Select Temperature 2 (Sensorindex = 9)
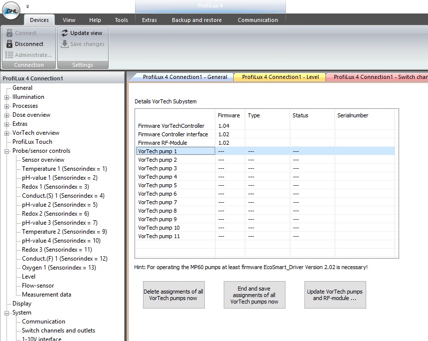This screenshot has height=341, width=428. (64, 232)
